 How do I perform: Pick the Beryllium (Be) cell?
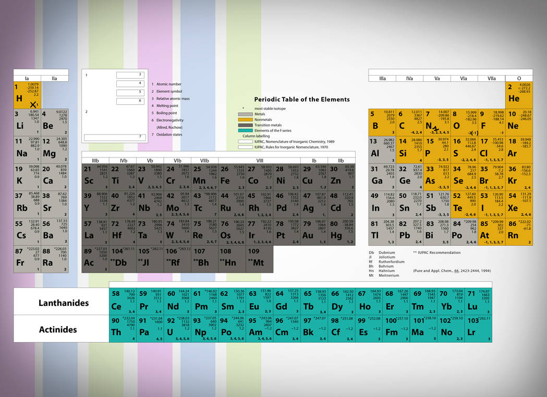point(55,122)
